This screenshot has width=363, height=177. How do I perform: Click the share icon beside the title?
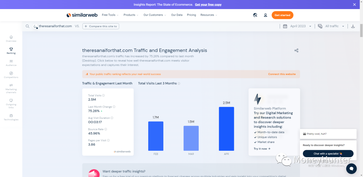click(296, 50)
